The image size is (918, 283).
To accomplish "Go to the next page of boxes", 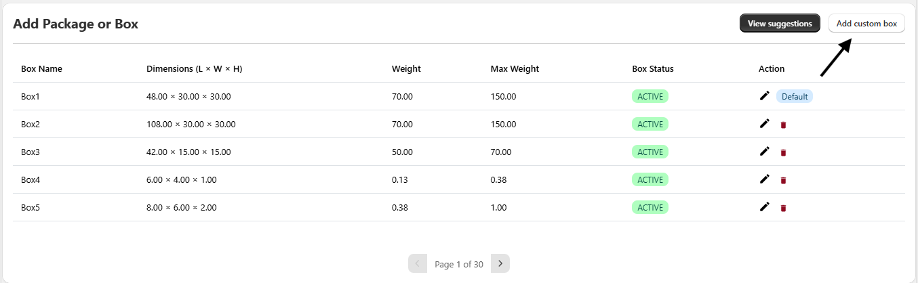I will coord(500,263).
